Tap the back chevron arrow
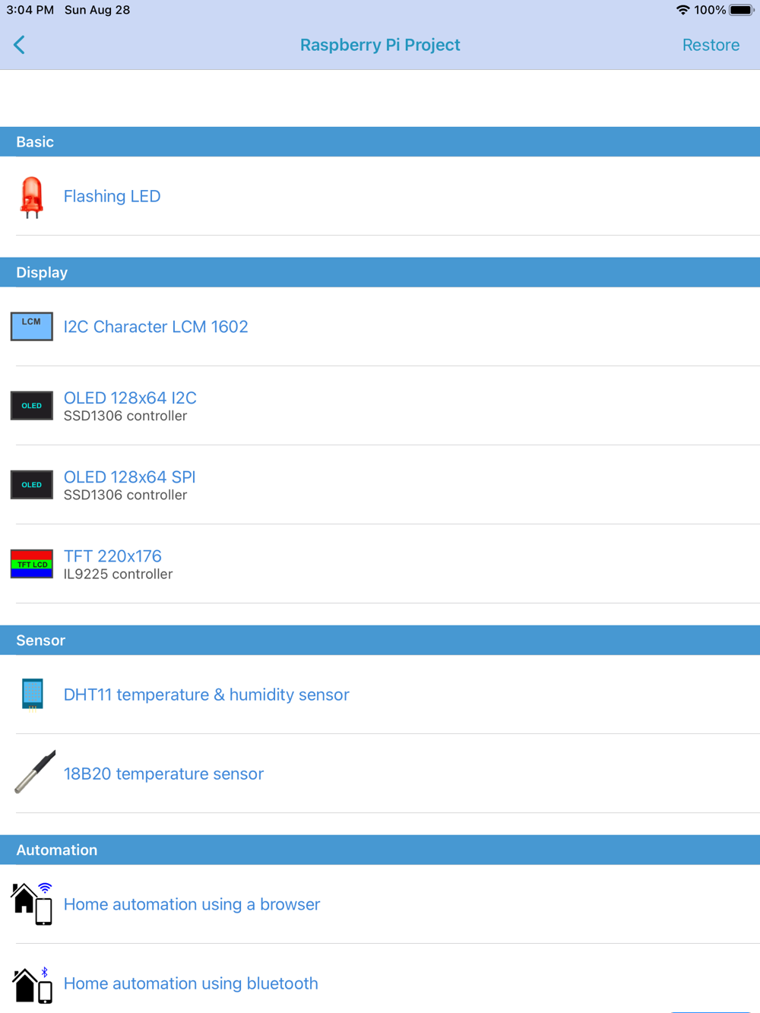 20,45
